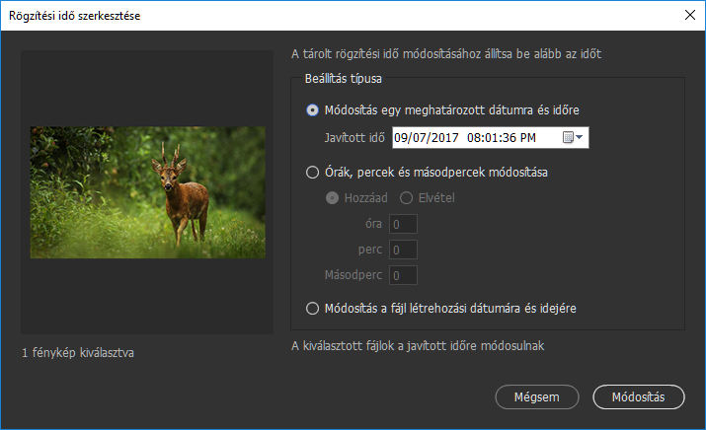706x430 pixels.
Task: Click the deer photo preview thumbnail
Action: (147, 191)
